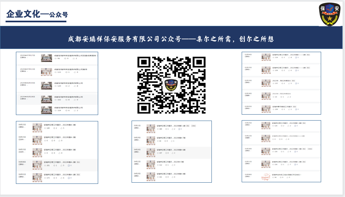
Task: Open the 2022年第3——1期 article title
Action: point(289,55)
